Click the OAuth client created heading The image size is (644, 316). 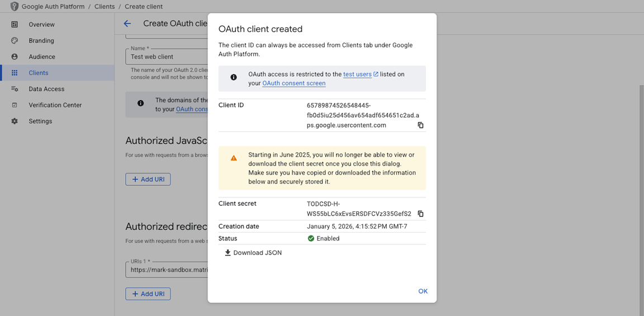coord(261,29)
